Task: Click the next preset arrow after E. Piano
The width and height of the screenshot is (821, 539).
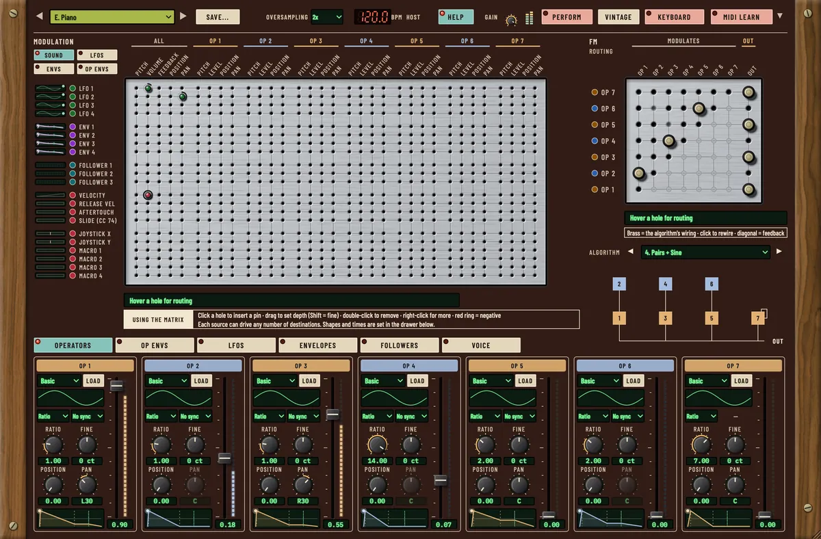Action: [x=183, y=16]
